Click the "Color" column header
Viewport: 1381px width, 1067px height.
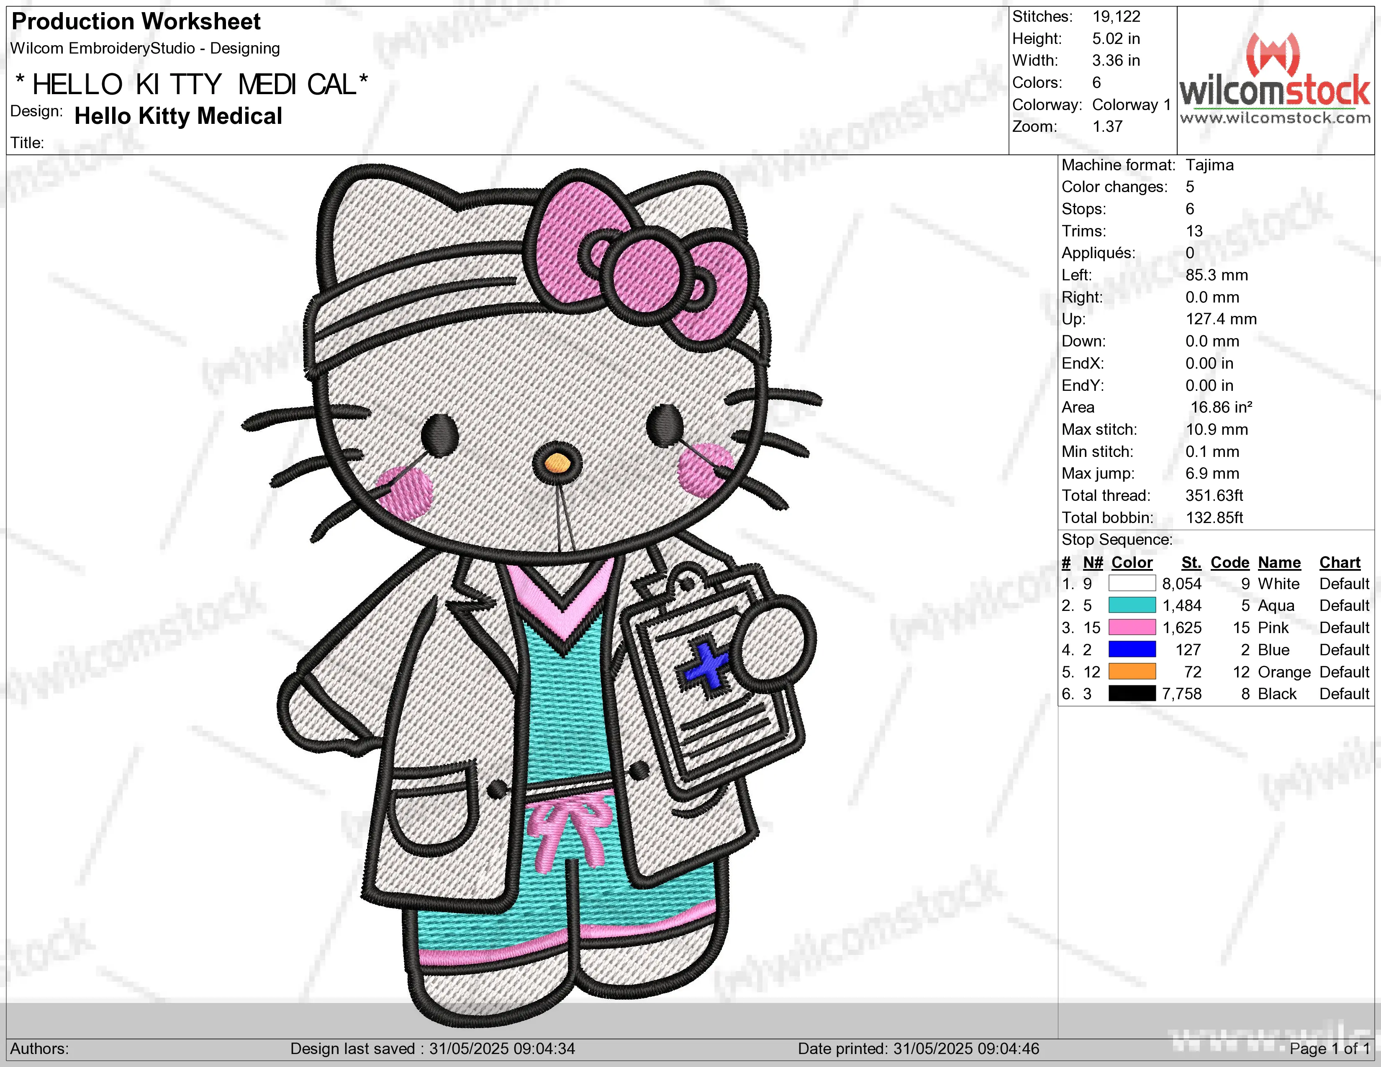coord(1132,562)
